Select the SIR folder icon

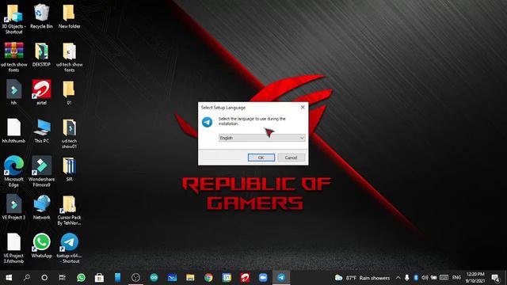[x=69, y=169]
